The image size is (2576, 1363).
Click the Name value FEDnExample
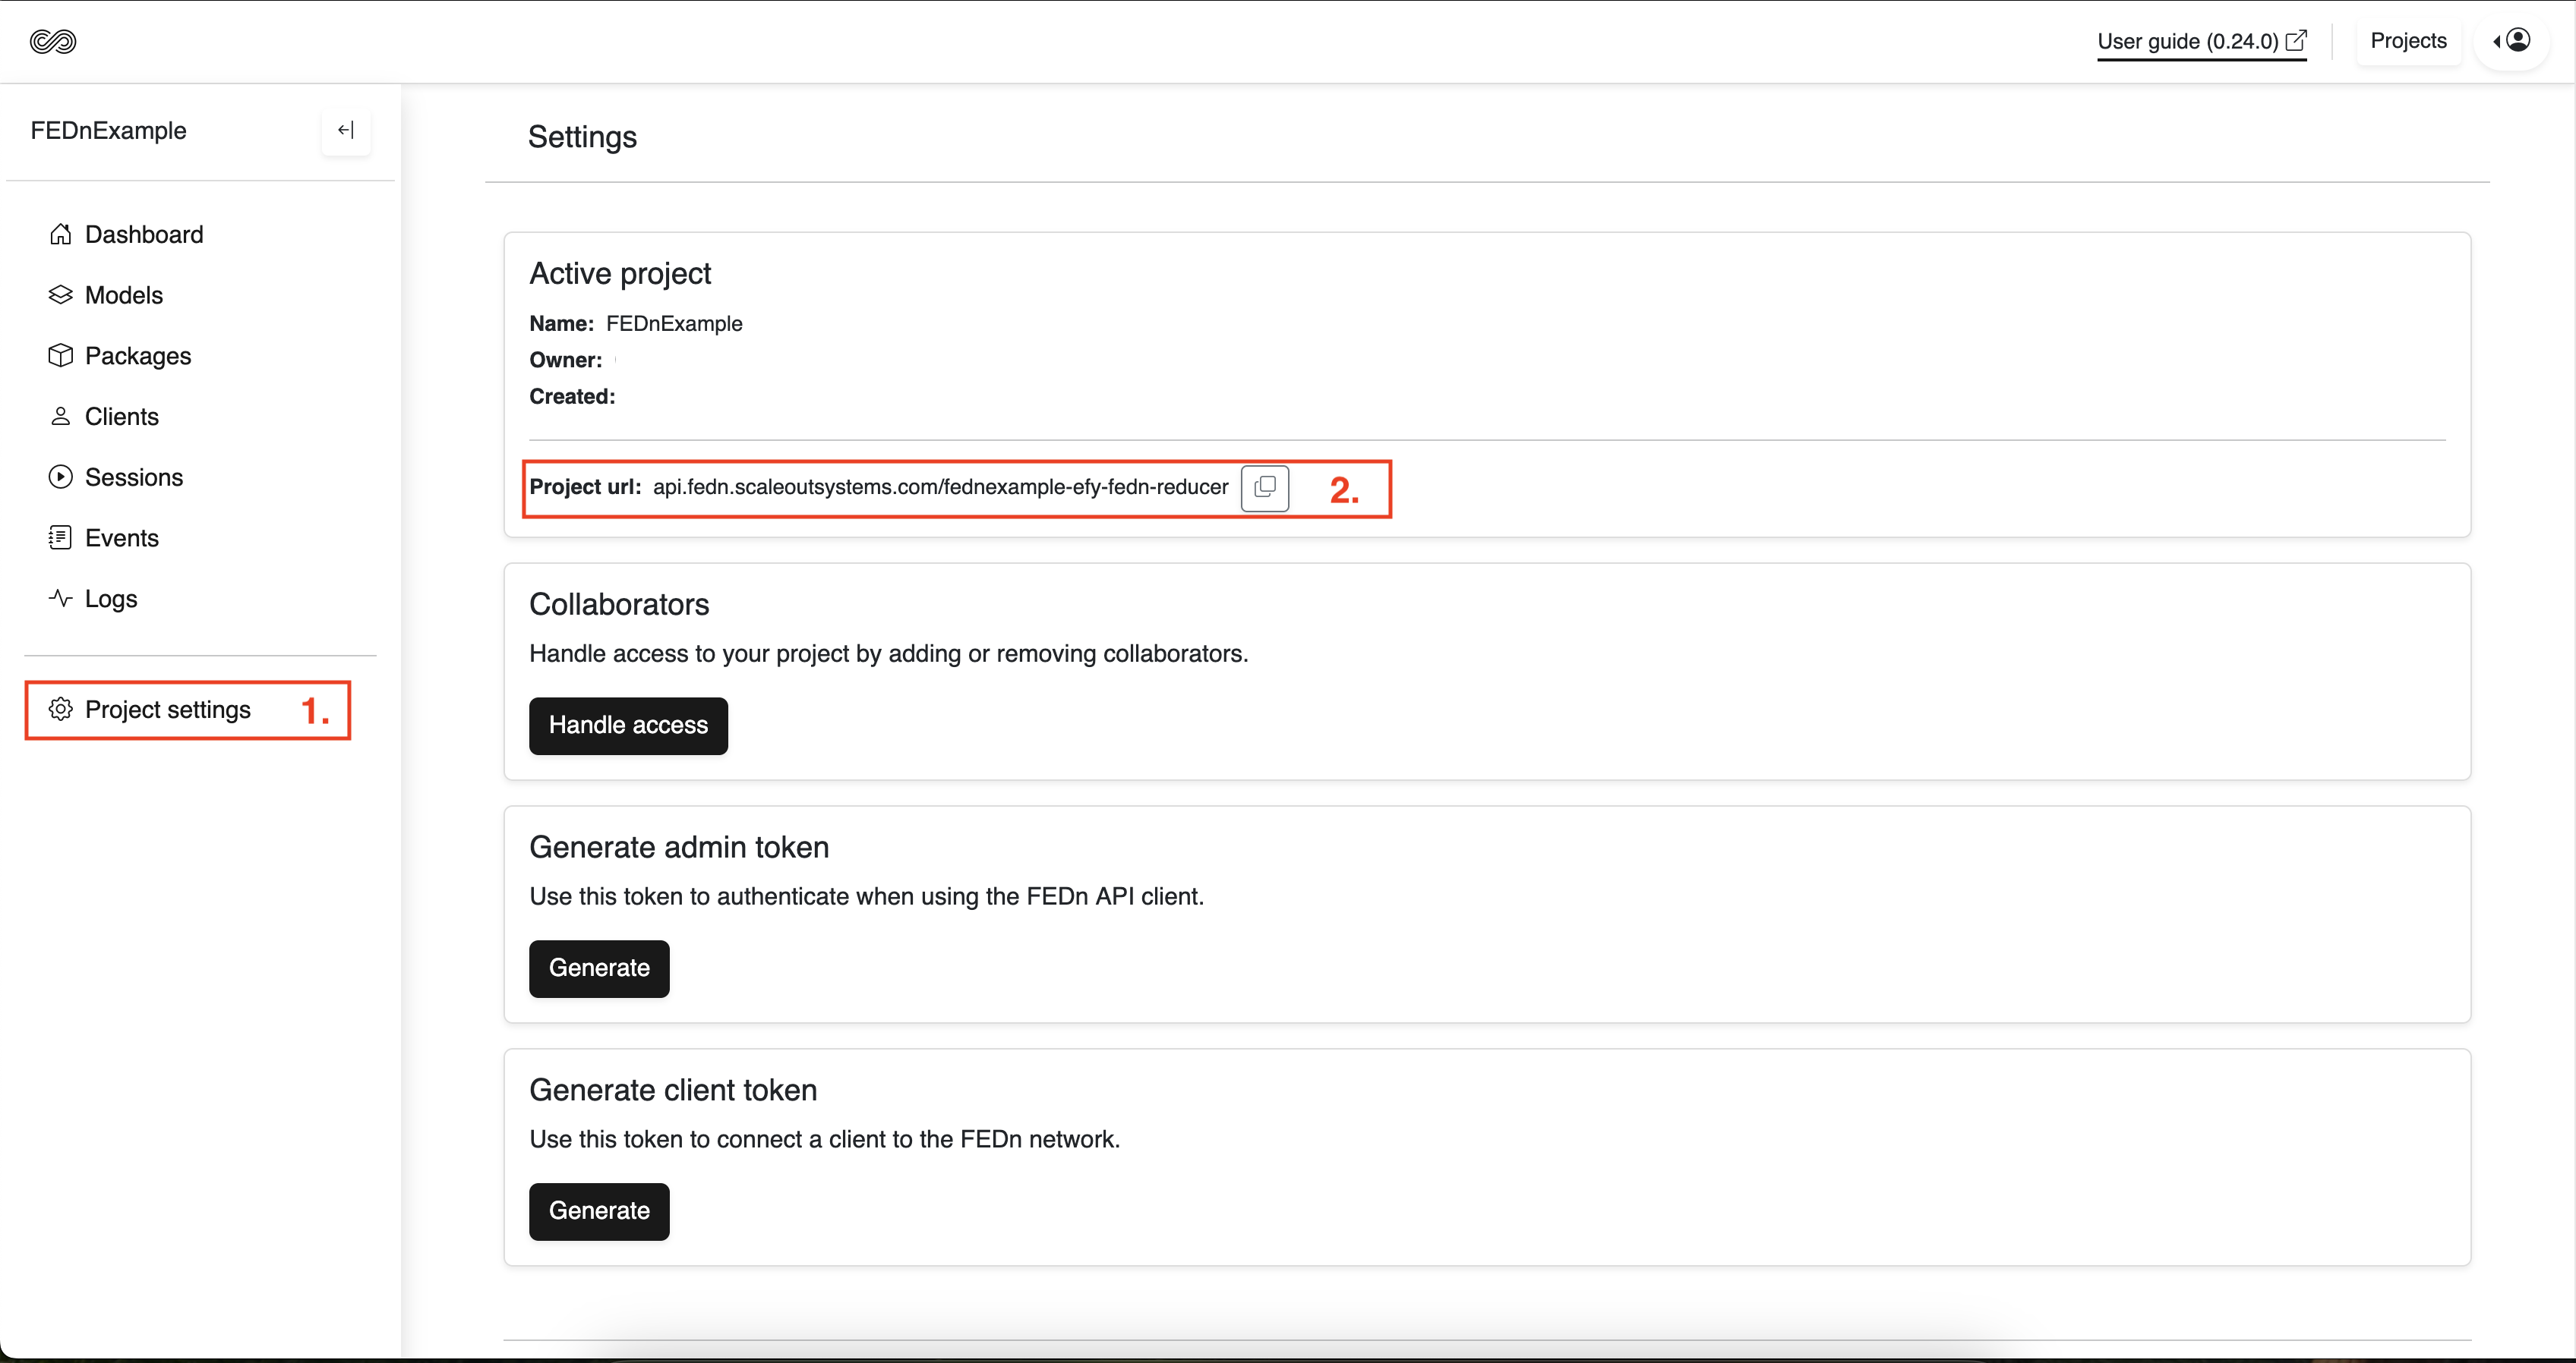(x=674, y=324)
